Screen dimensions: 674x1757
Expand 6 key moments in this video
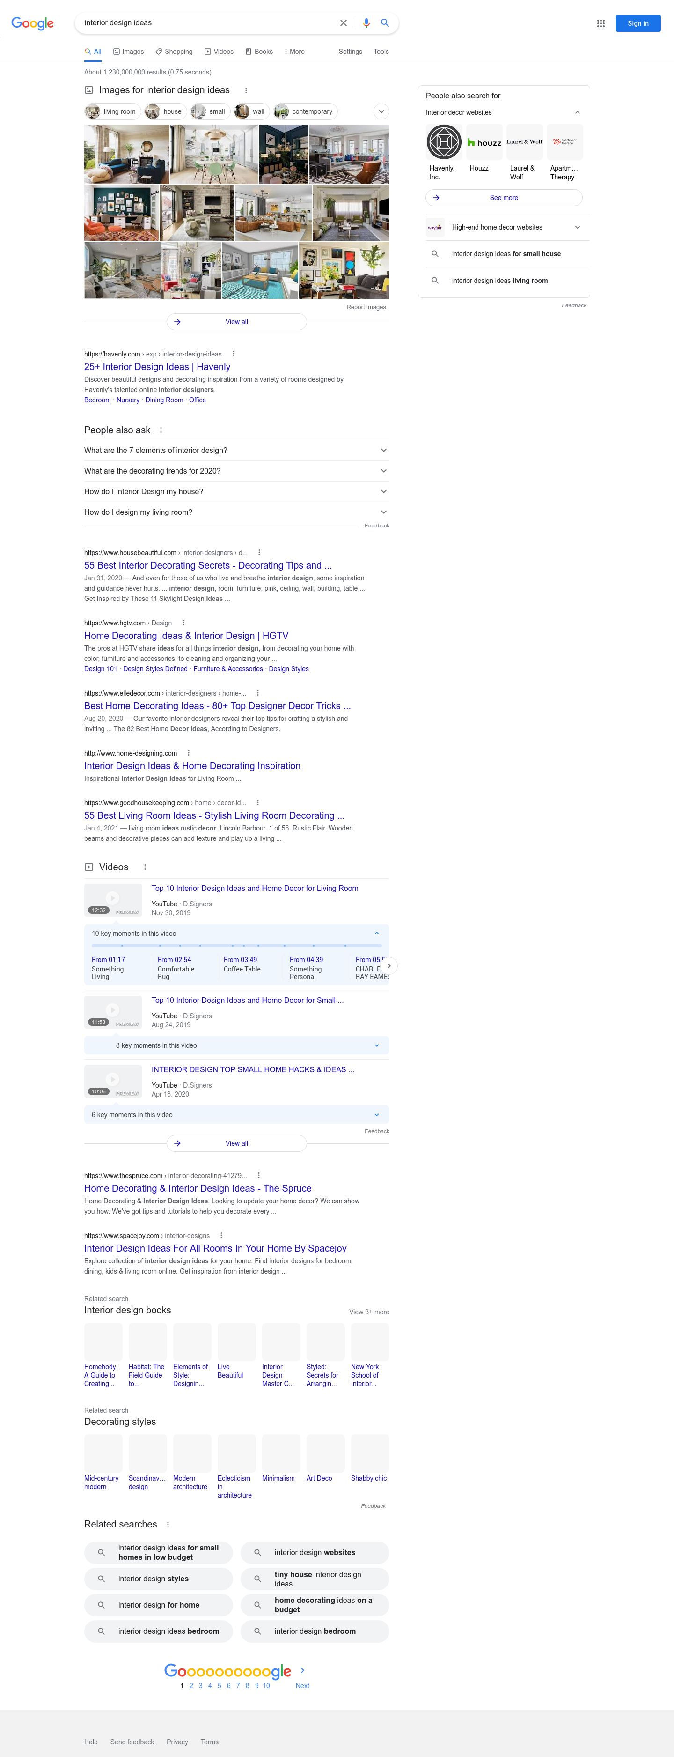coord(236,1114)
